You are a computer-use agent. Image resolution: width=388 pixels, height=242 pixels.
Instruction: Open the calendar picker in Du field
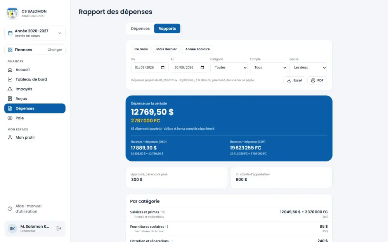coord(163,67)
